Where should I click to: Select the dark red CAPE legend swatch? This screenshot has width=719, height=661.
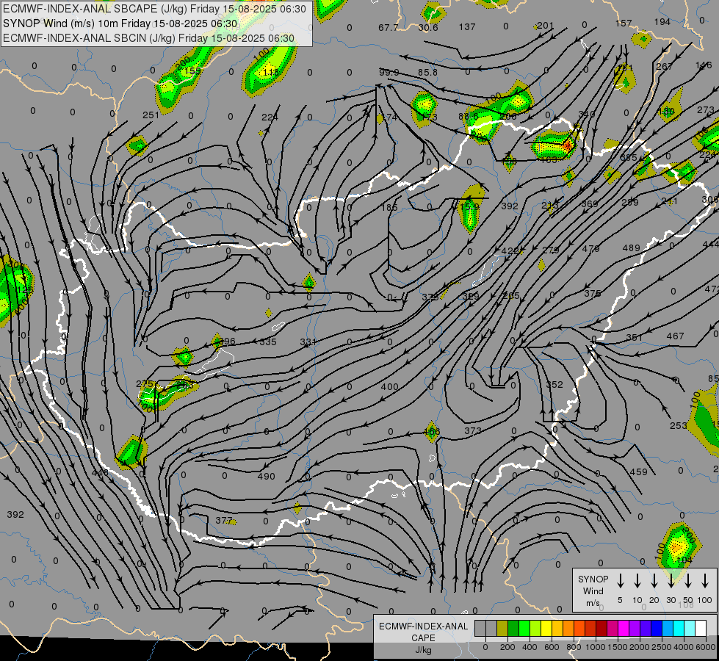601,629
